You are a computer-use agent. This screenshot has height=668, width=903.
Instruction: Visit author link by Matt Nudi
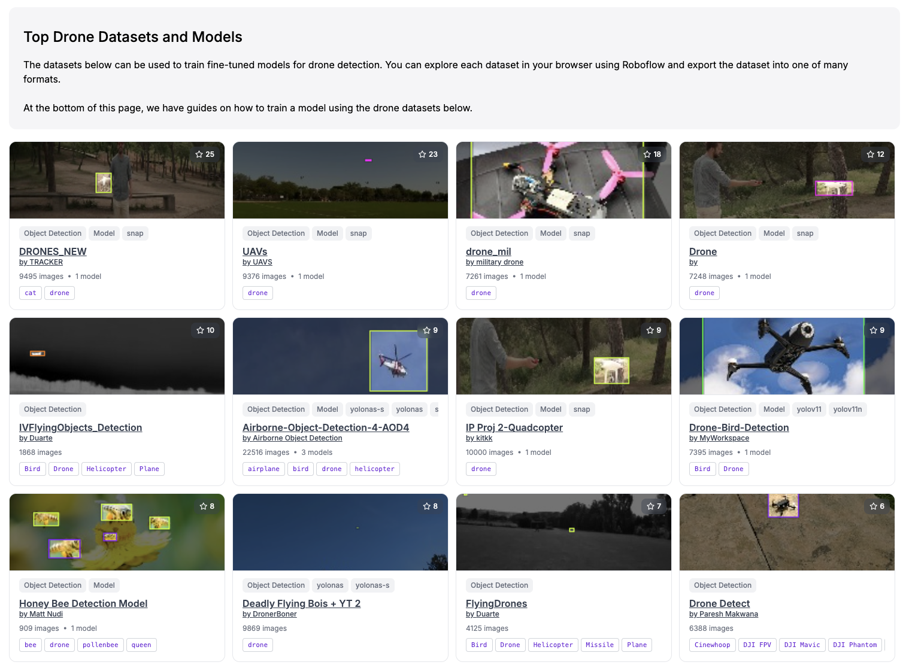(41, 614)
